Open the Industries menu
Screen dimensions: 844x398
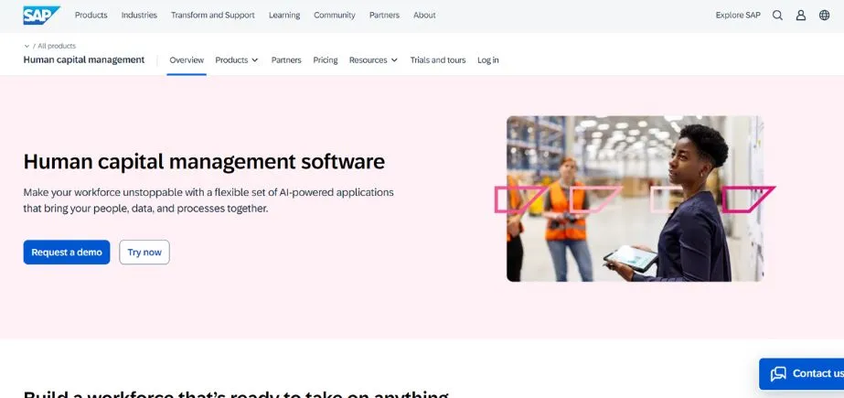[139, 15]
